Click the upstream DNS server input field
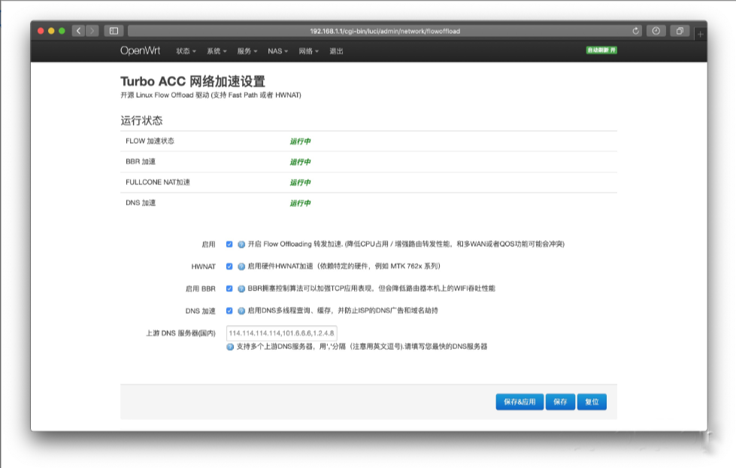The height and width of the screenshot is (468, 736). click(x=280, y=333)
